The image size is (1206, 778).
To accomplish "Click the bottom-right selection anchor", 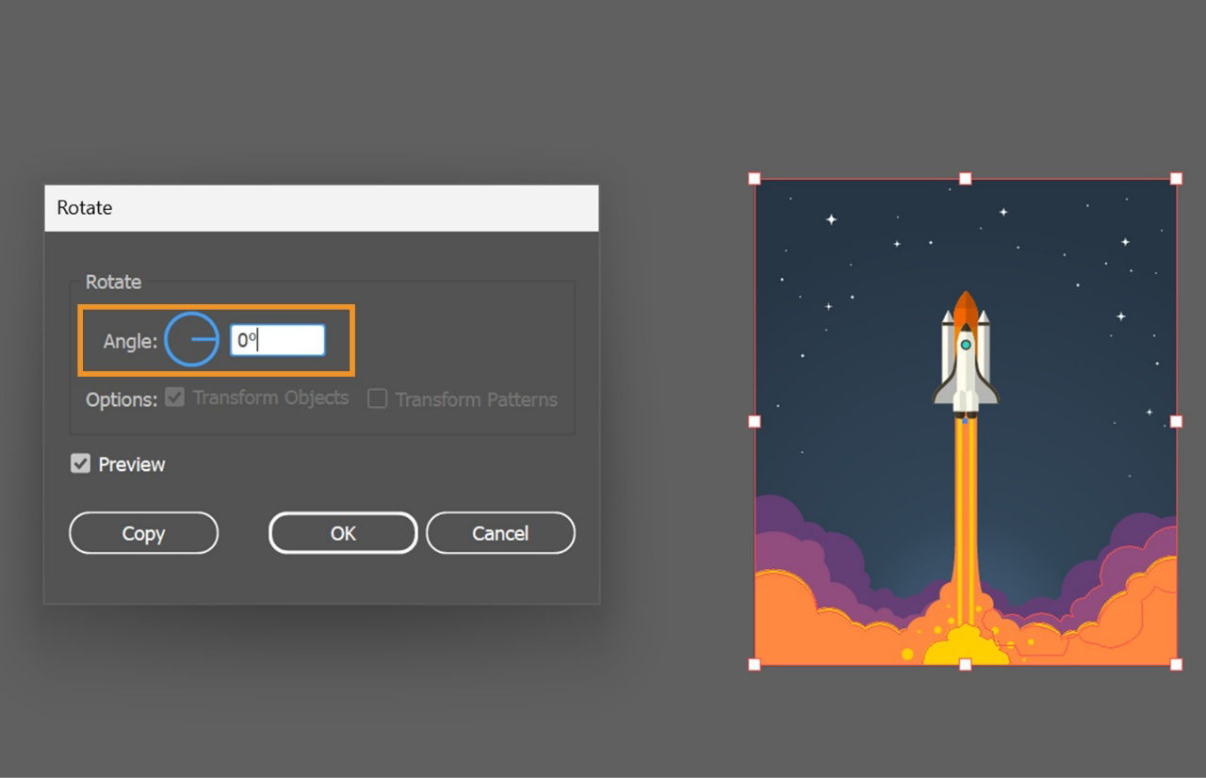I will click(1177, 666).
